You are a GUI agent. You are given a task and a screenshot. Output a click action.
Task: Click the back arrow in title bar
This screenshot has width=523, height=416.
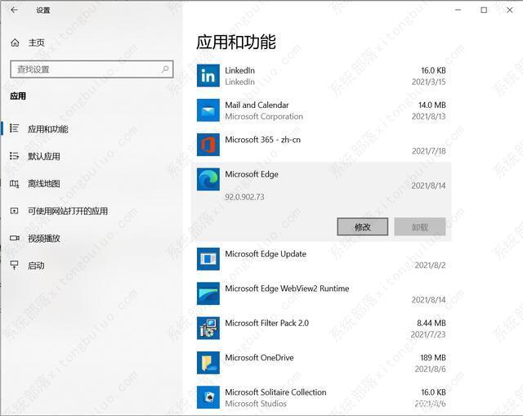pos(14,10)
